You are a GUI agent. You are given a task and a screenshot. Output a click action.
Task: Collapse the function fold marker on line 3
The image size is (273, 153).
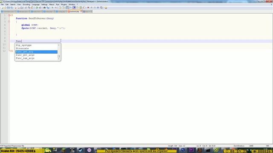9,22
